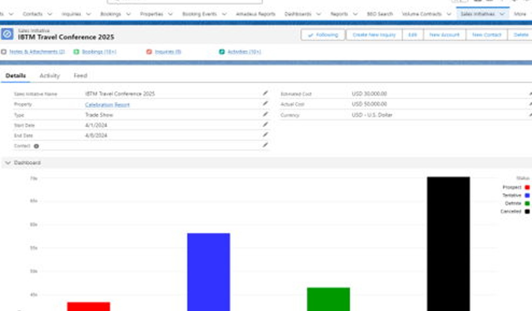
Task: Select the Details tab
Action: point(16,76)
